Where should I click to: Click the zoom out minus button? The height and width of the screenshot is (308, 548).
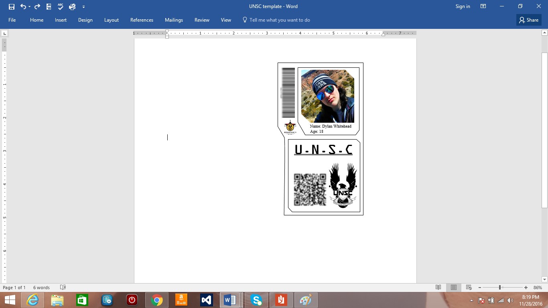coord(480,288)
